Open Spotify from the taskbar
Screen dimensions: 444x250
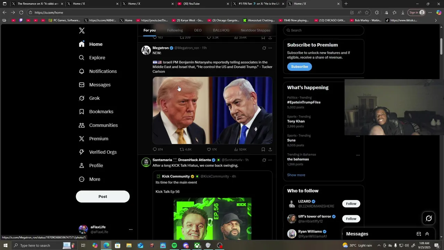tap(174, 245)
